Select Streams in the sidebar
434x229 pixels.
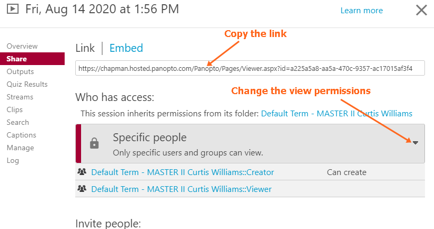(x=20, y=97)
